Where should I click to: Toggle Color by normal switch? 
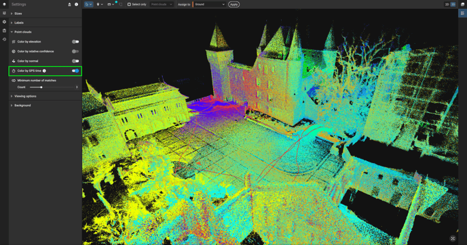75,61
